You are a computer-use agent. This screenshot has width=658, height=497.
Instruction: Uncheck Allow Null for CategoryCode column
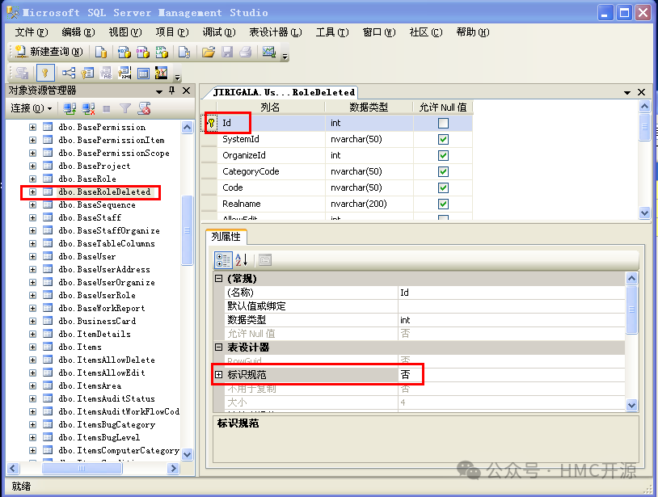(443, 171)
